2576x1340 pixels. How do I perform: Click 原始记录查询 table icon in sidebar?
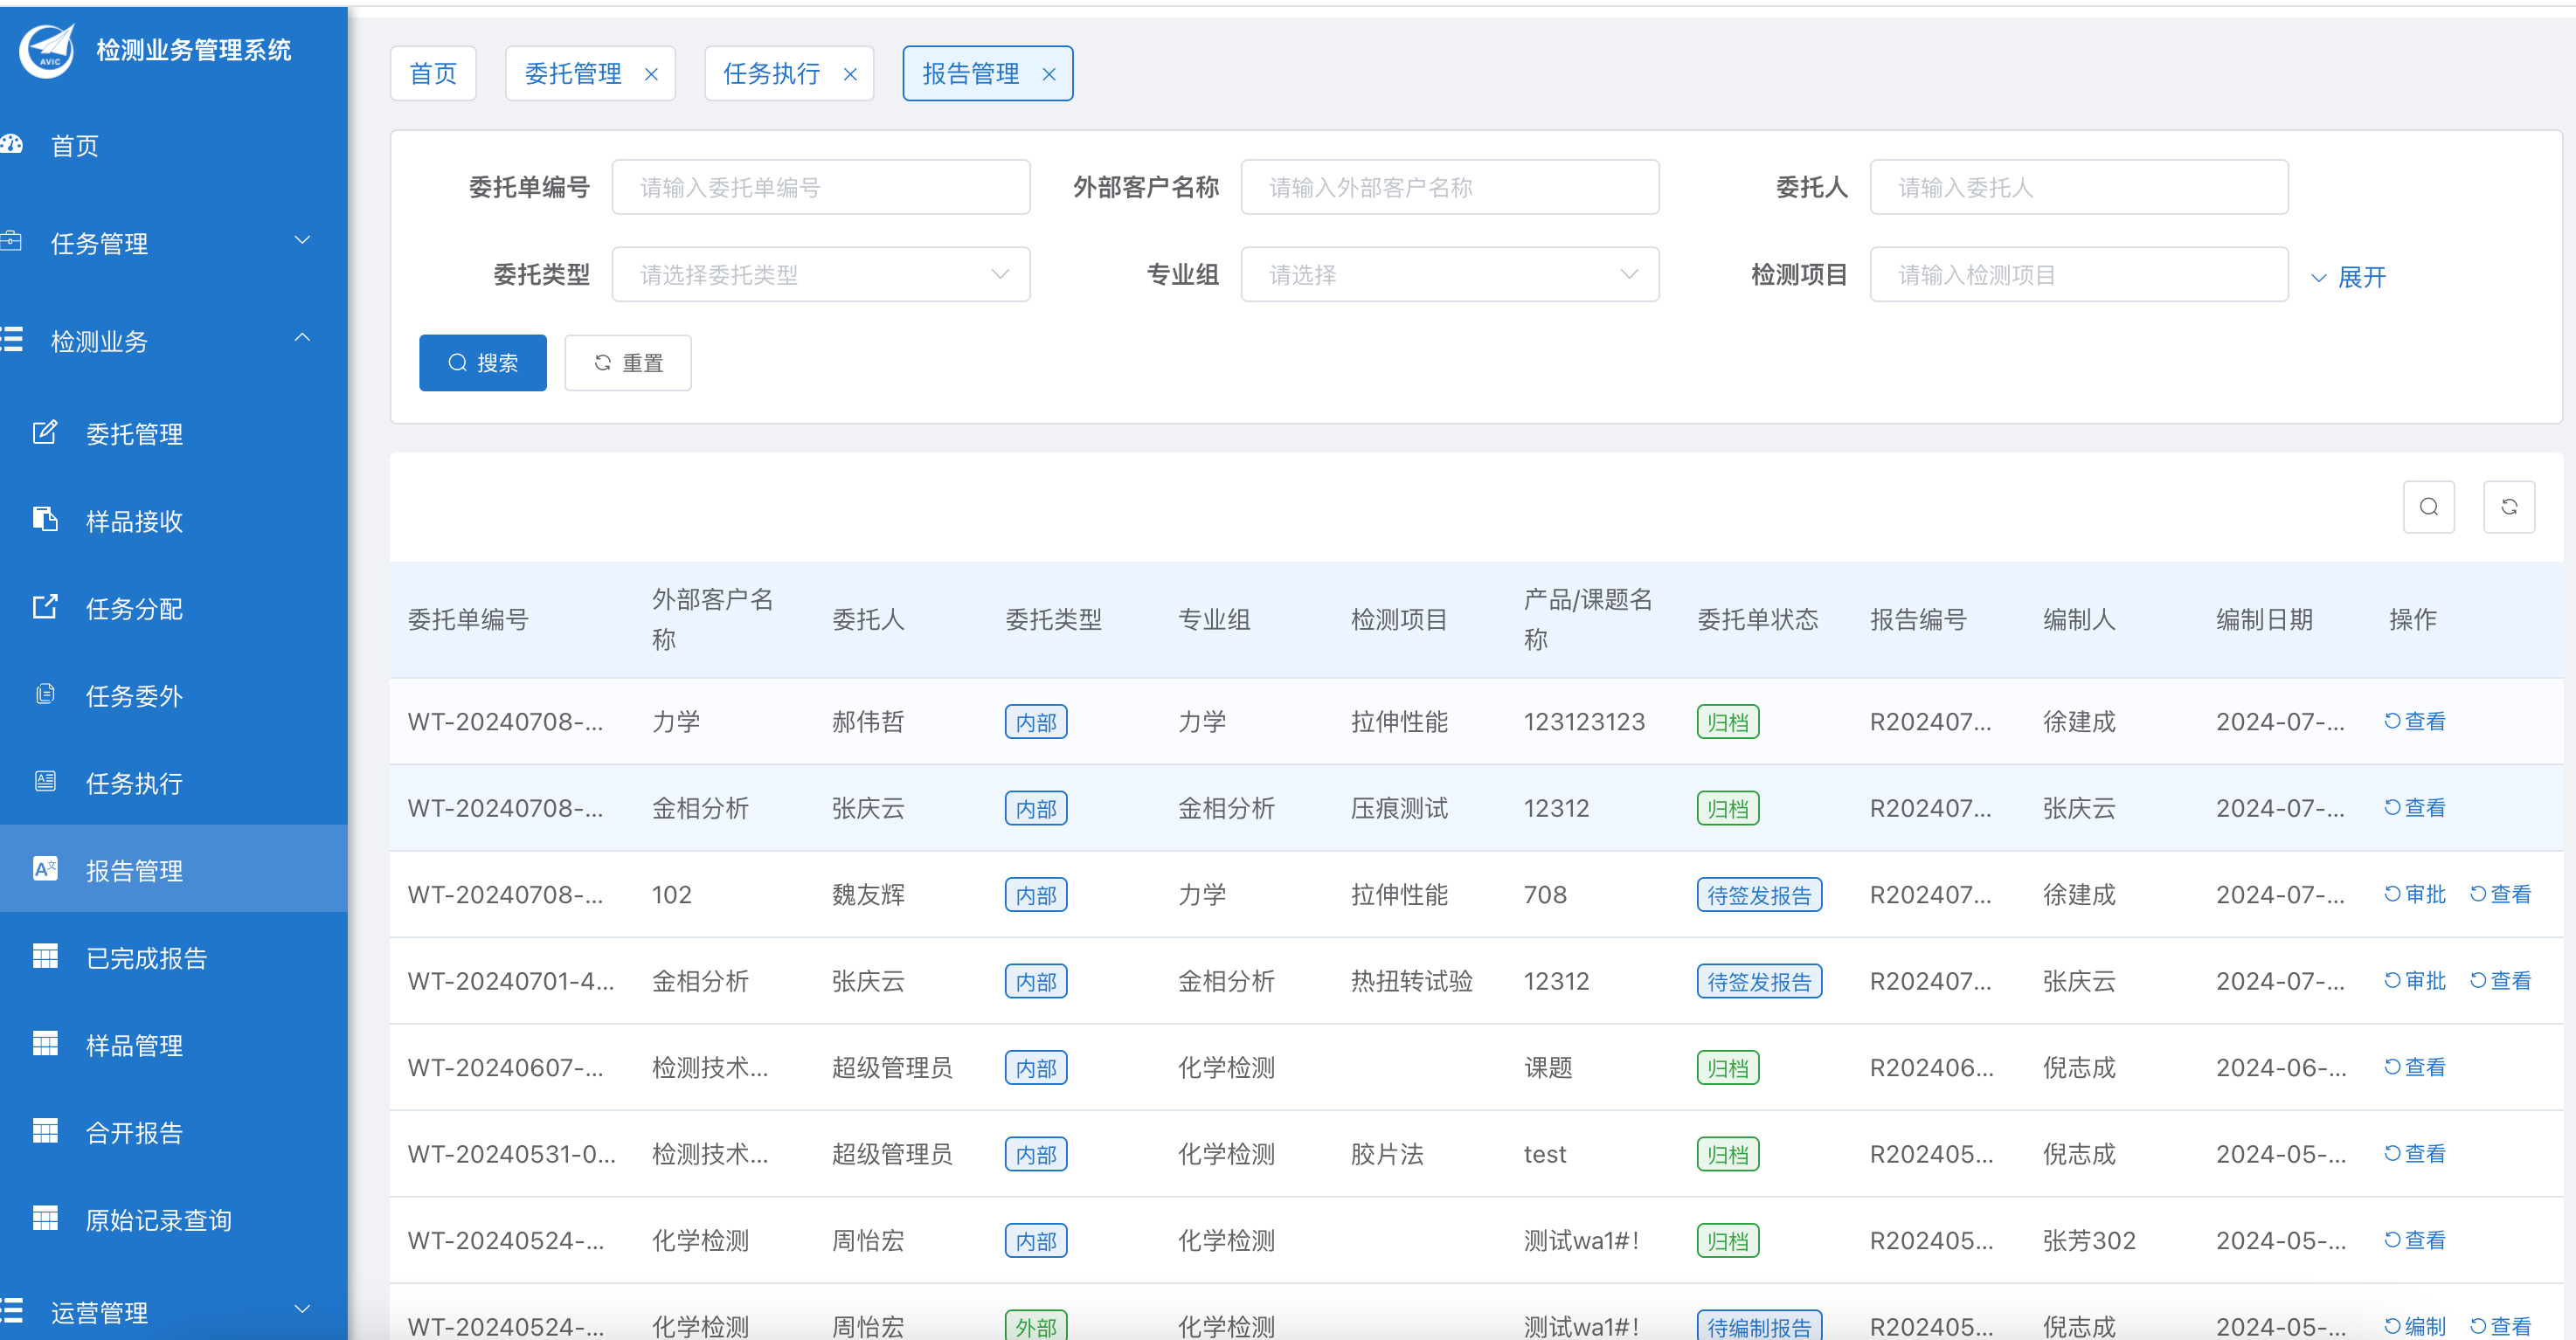[45, 1218]
